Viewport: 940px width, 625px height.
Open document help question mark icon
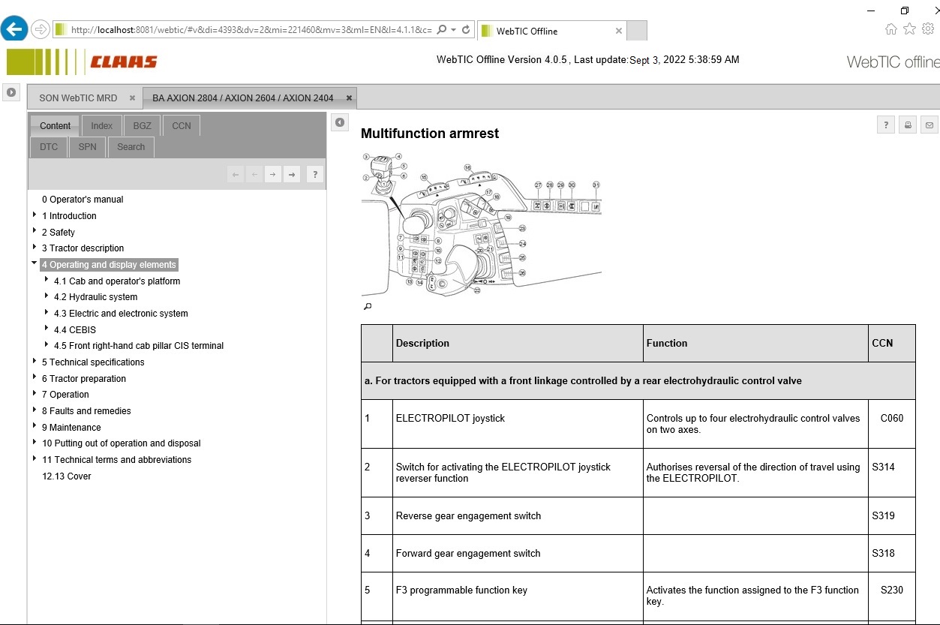tap(886, 125)
